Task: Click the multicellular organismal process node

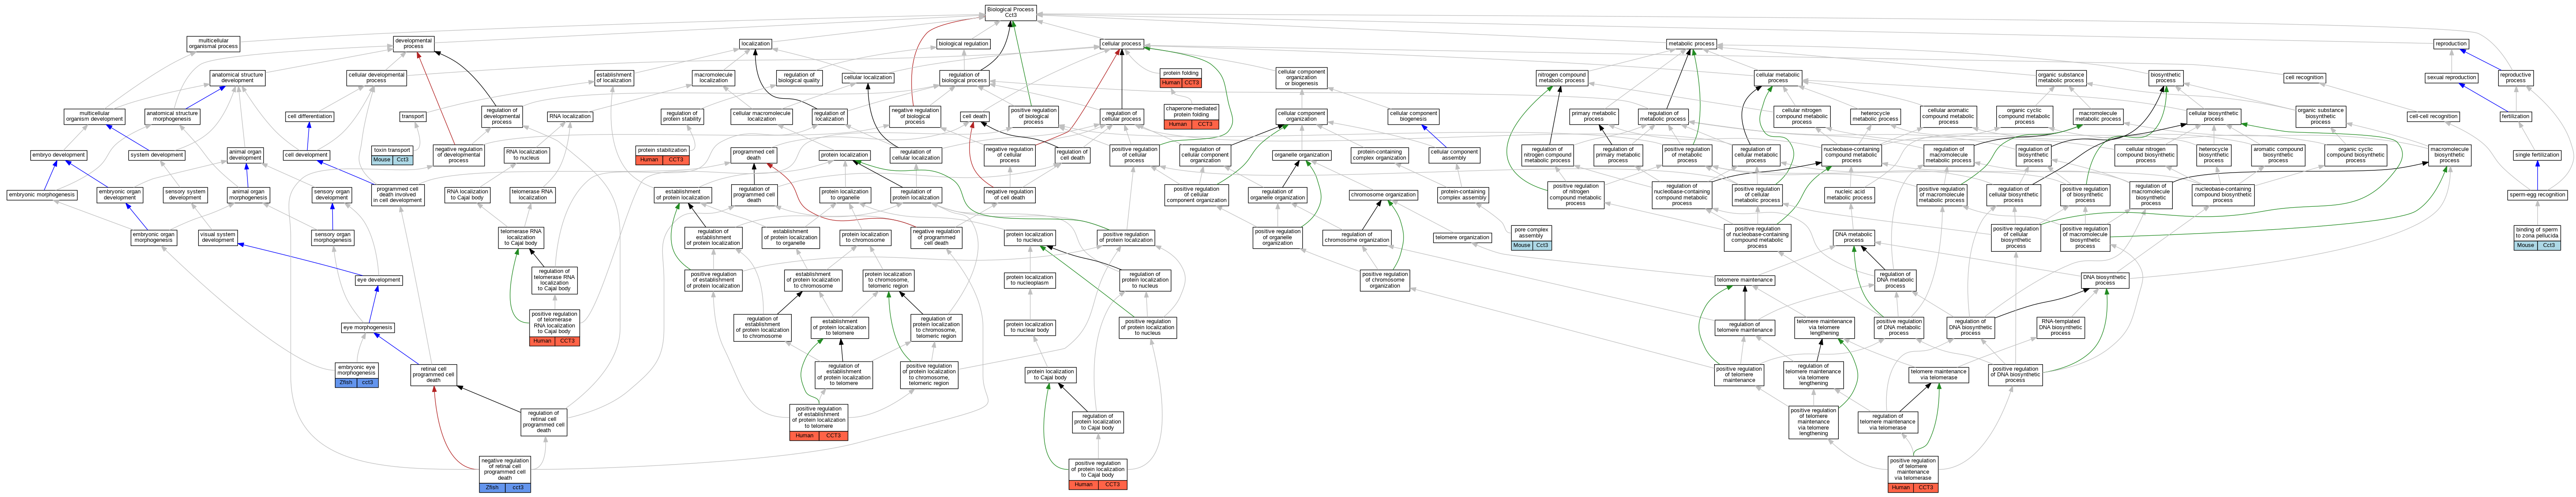Action: click(213, 44)
